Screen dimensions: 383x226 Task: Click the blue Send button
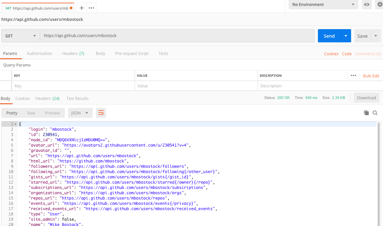click(x=329, y=36)
